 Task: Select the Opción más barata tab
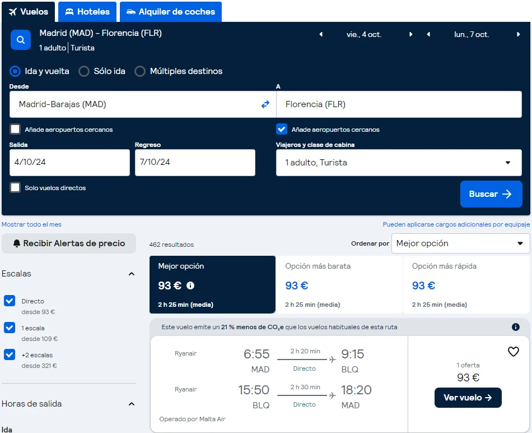pos(339,284)
